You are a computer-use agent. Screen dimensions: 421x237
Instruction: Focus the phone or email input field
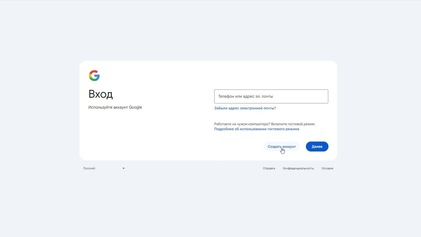click(271, 96)
